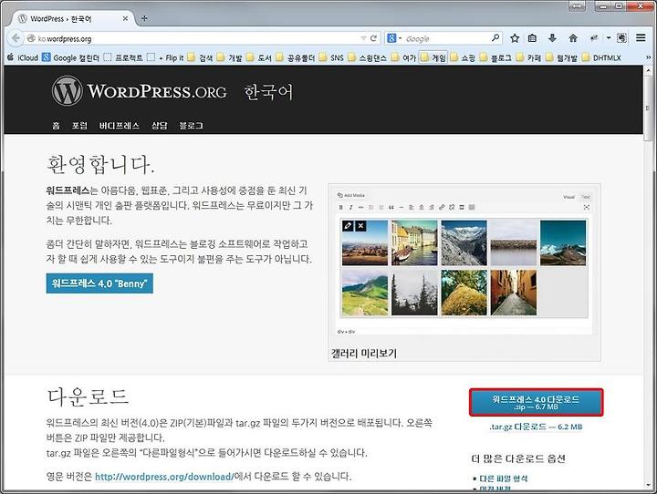Open the Flip it bookmark
This screenshot has height=494, width=657.
coord(166,57)
